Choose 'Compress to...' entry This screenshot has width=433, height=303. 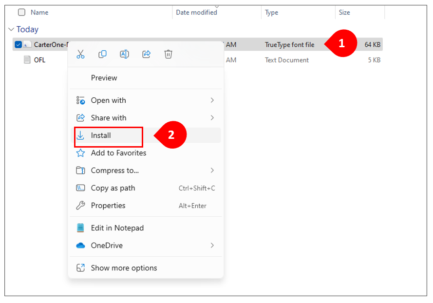146,170
